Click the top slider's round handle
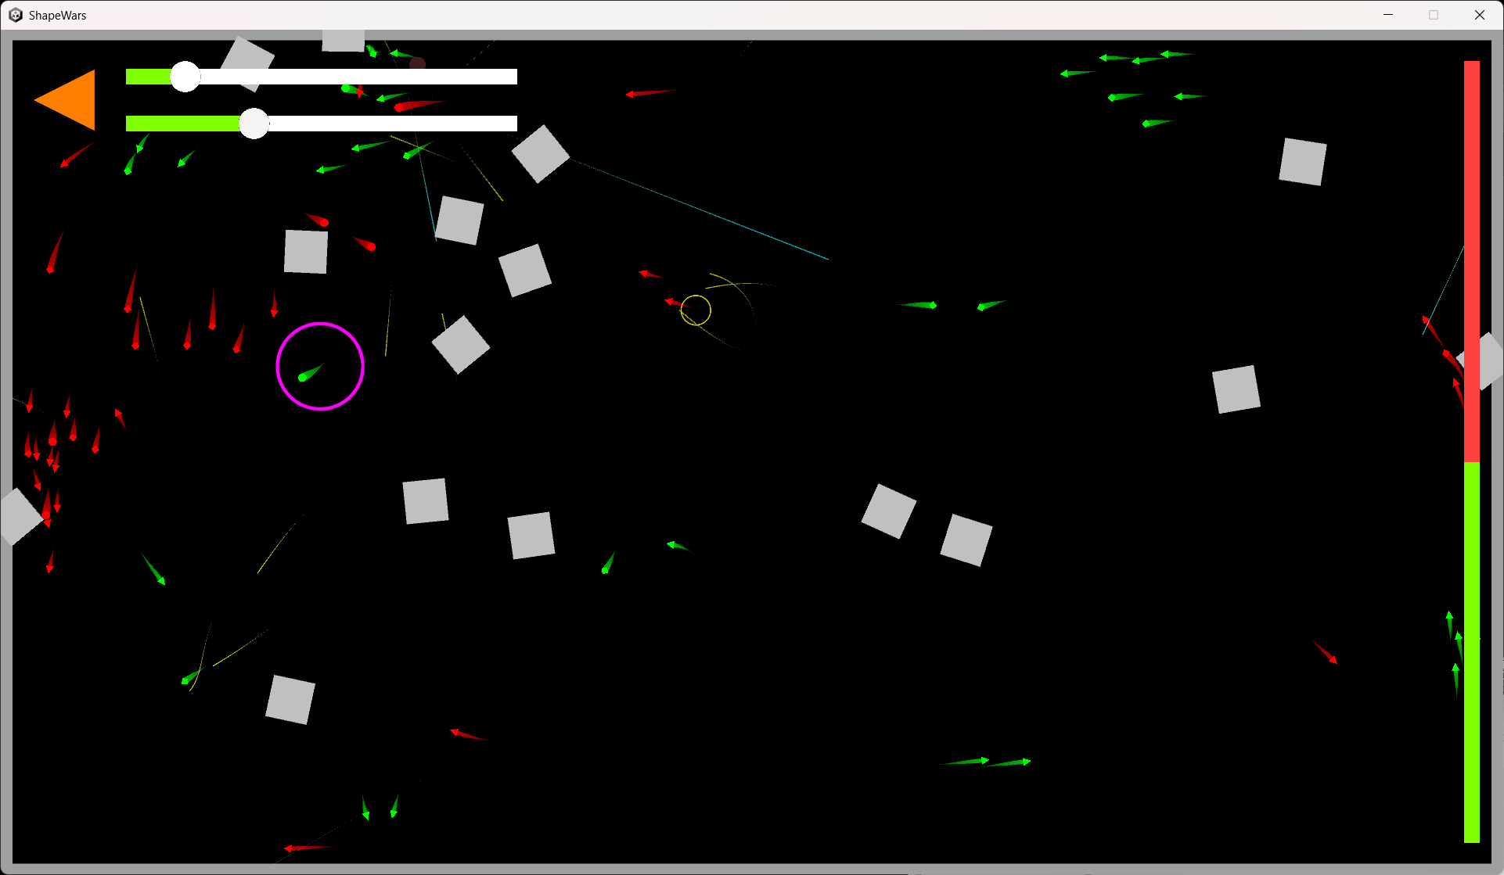This screenshot has width=1504, height=875. pyautogui.click(x=185, y=77)
